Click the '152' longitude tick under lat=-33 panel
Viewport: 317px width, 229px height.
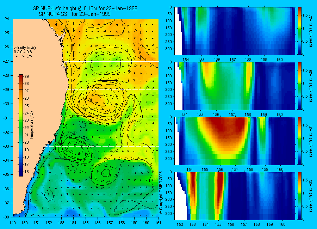(180, 224)
